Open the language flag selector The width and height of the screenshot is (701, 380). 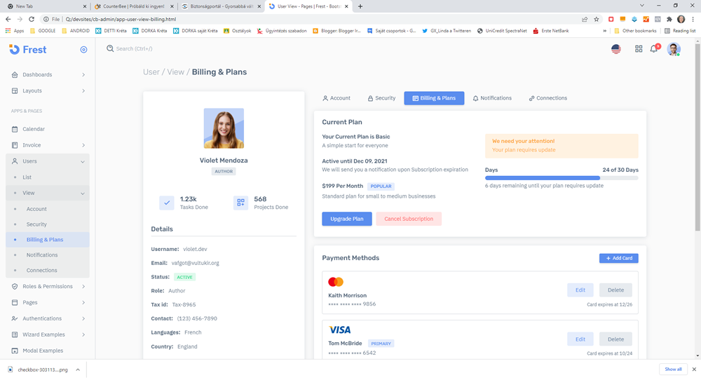coord(616,49)
